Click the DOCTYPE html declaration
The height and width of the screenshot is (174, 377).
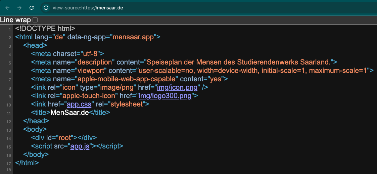(x=45, y=29)
